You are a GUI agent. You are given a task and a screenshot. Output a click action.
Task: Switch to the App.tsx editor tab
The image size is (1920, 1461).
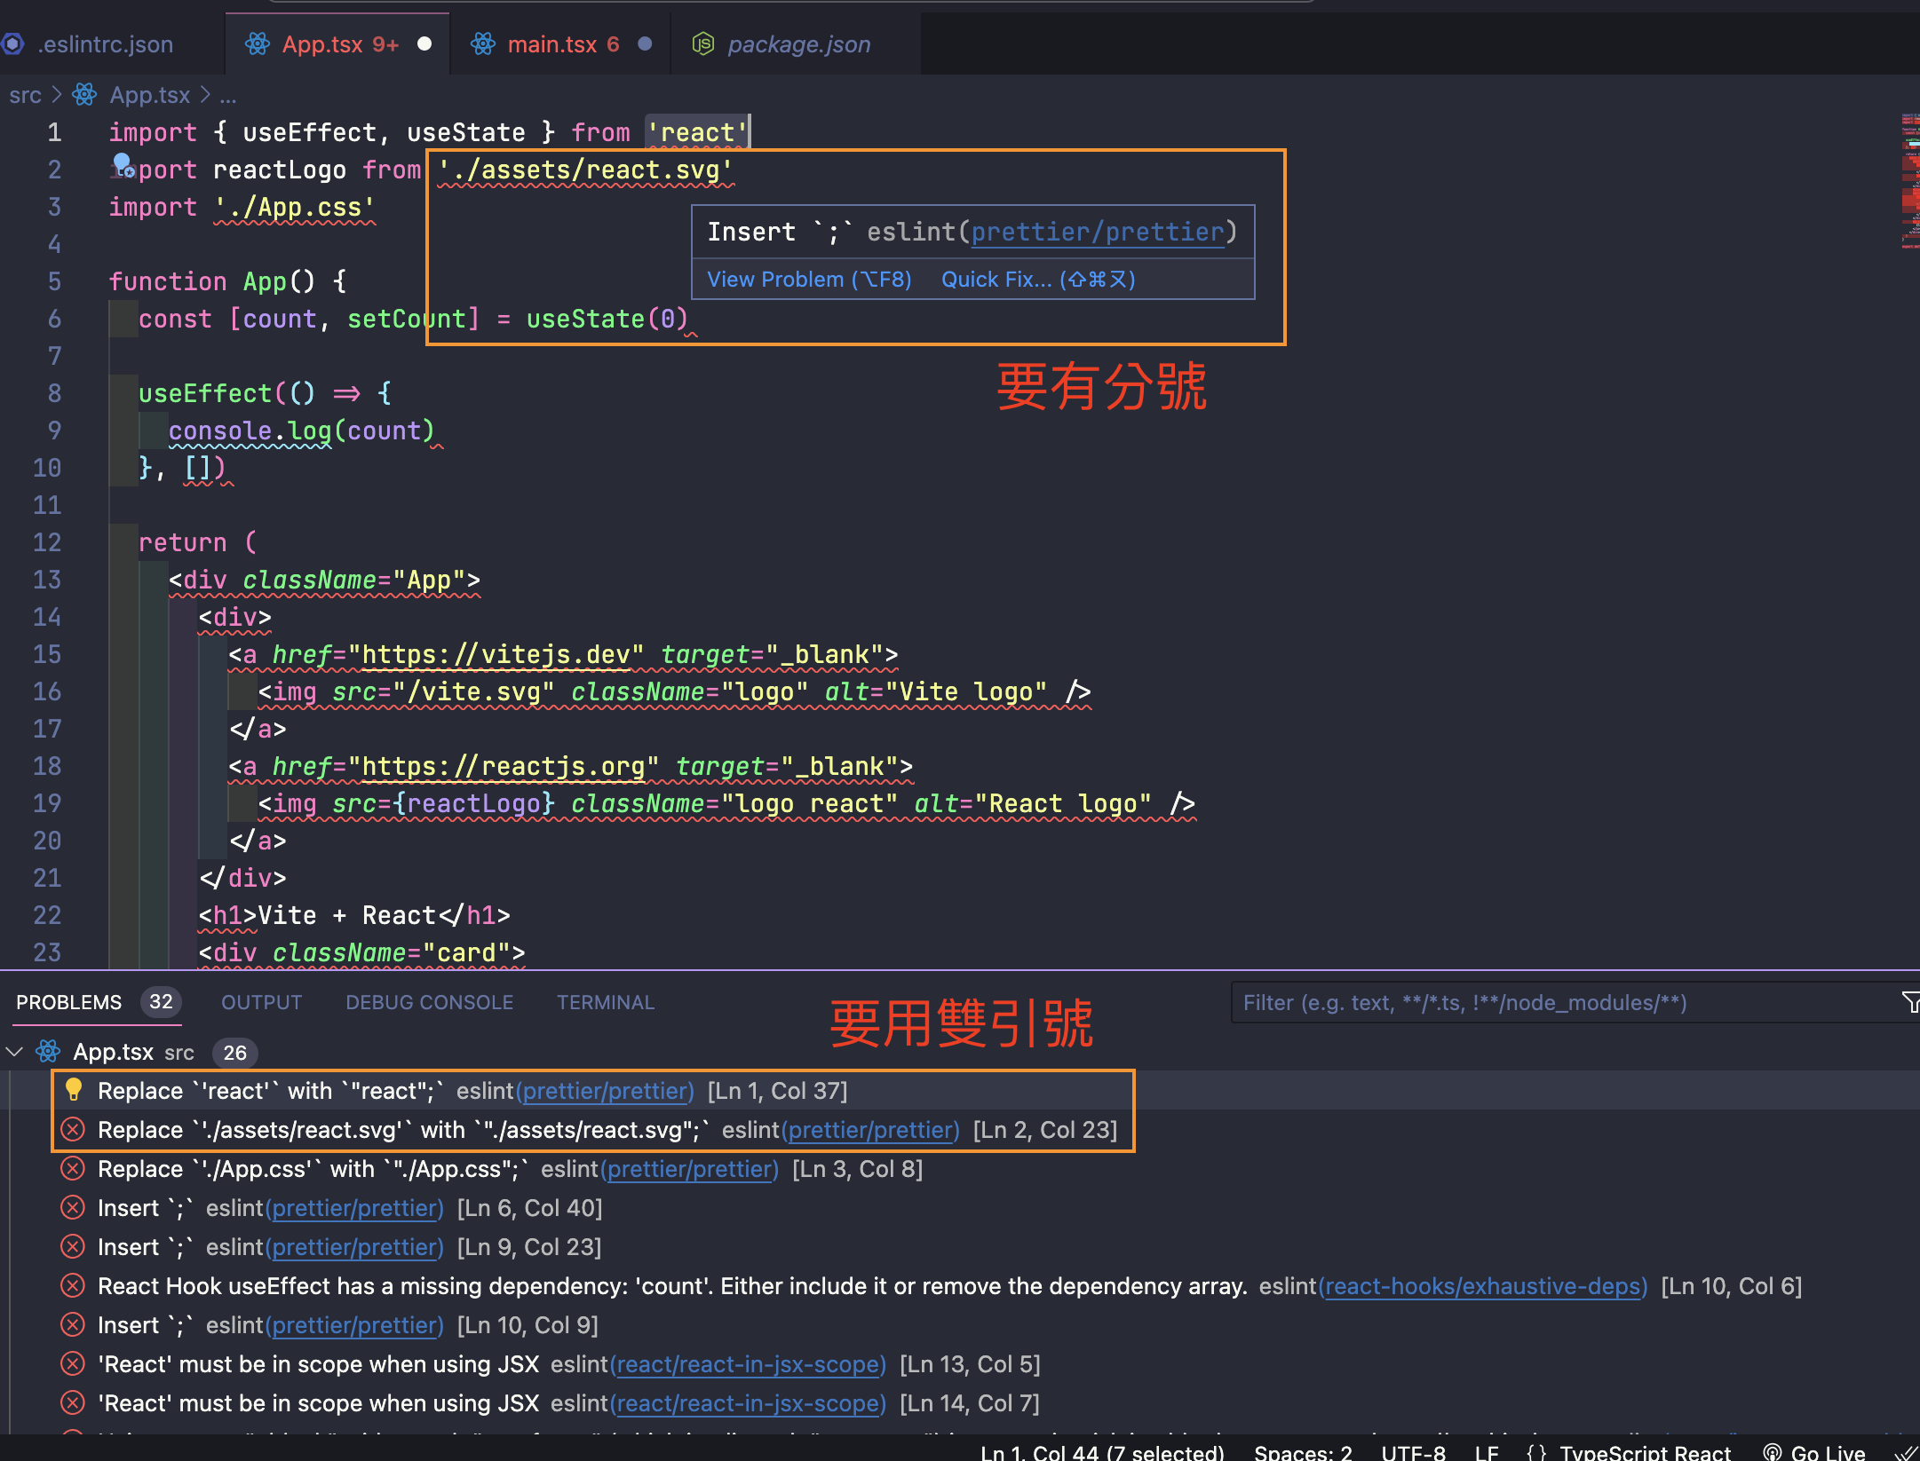[338, 44]
